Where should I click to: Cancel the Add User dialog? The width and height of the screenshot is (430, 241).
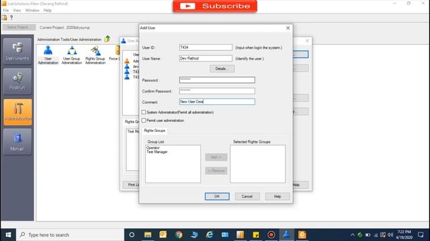coord(247,196)
